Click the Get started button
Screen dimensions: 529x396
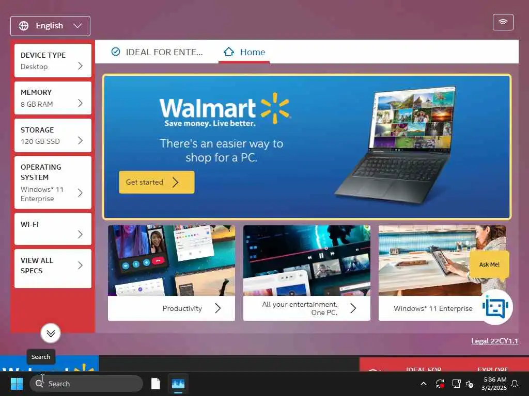coord(157,182)
